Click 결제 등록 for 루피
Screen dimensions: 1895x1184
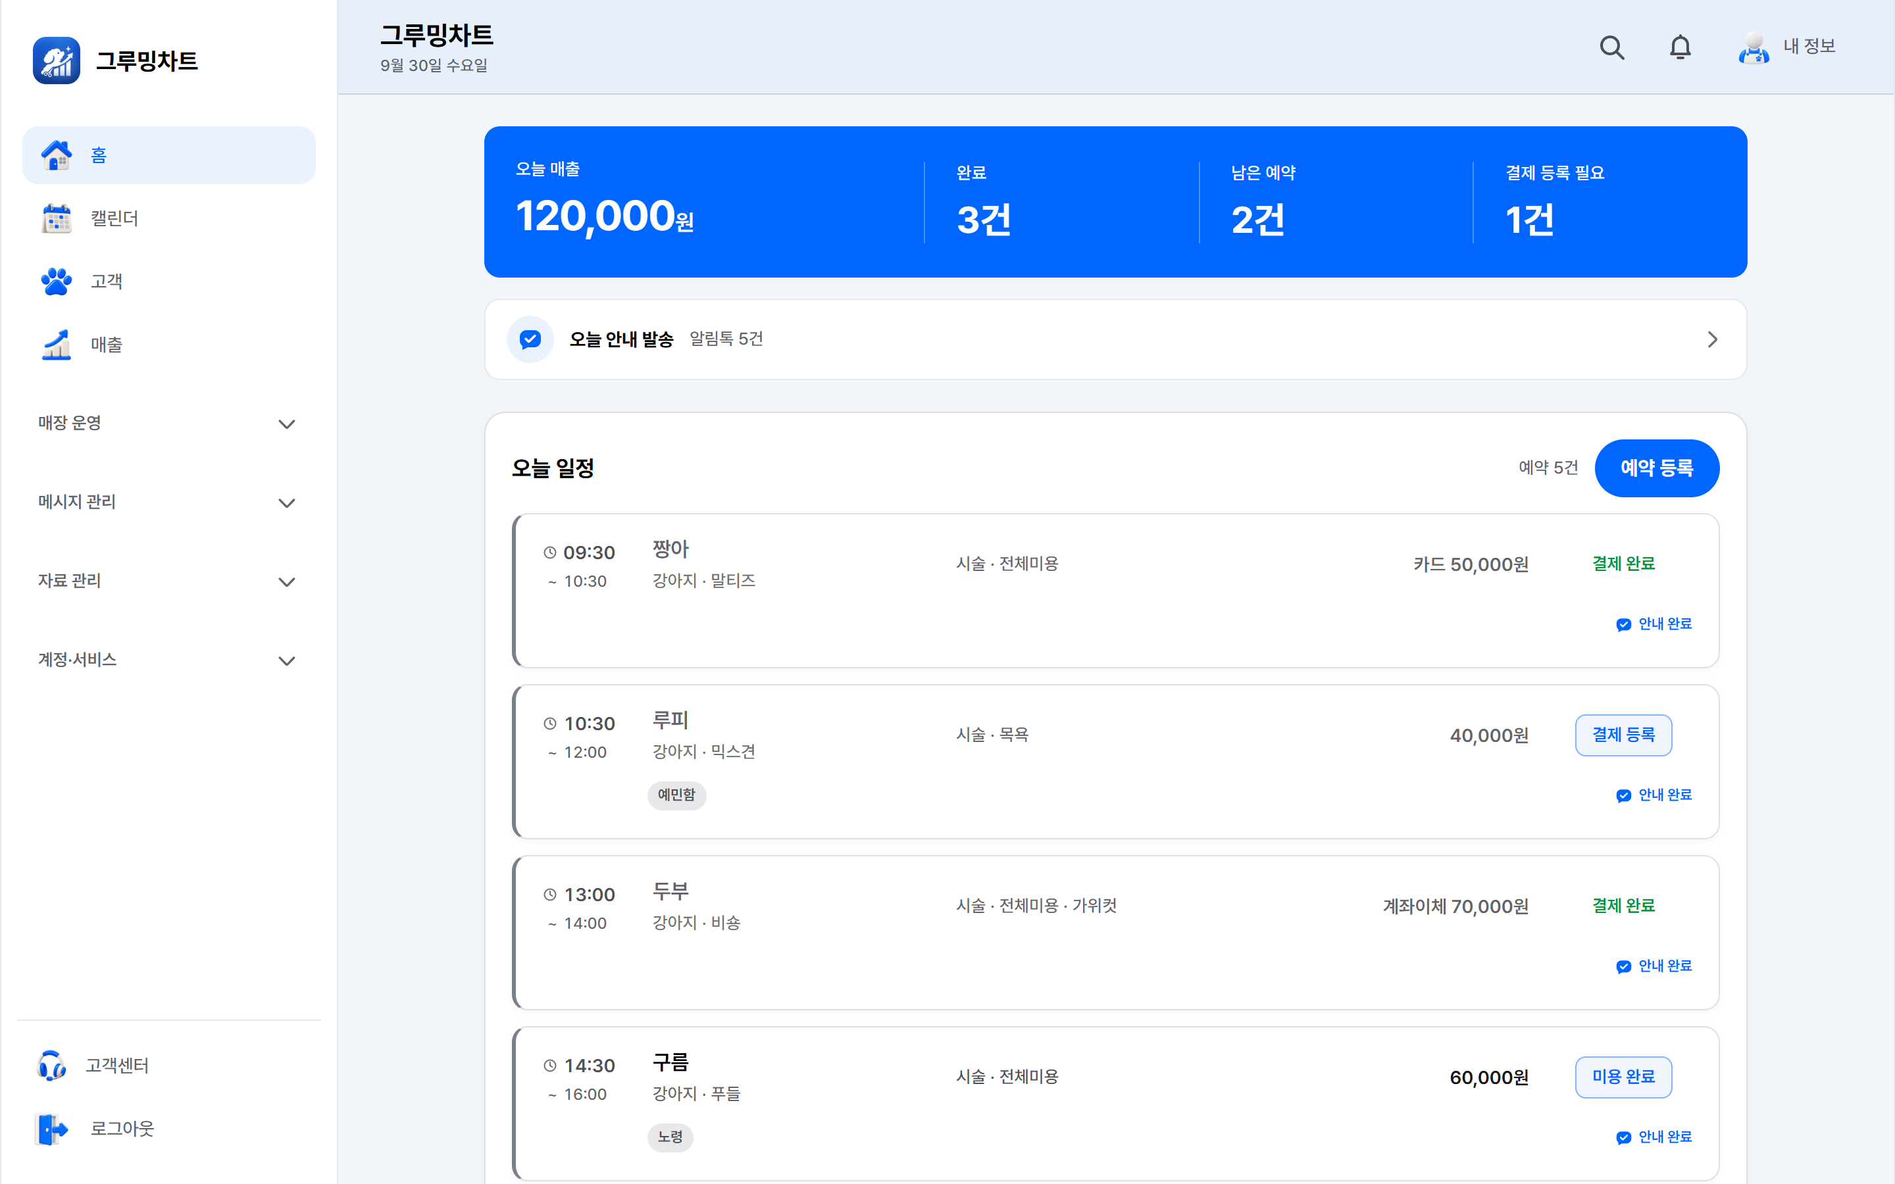click(1623, 735)
